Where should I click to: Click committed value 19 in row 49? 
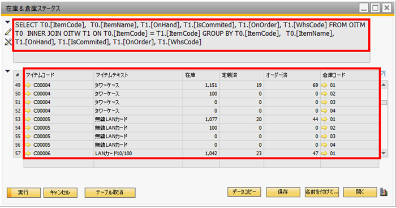point(259,85)
